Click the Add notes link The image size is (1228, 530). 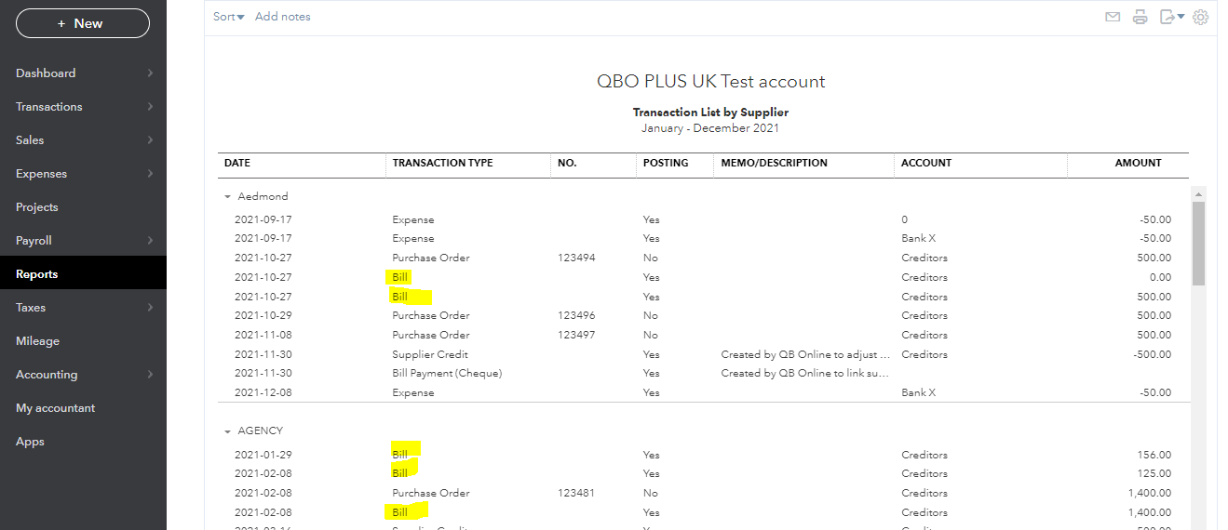click(x=282, y=17)
